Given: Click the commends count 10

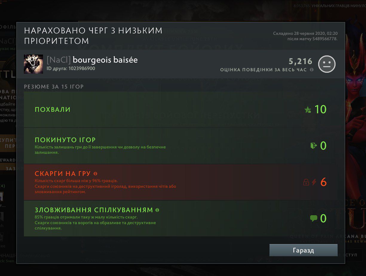Looking at the screenshot, I should pyautogui.click(x=320, y=109).
